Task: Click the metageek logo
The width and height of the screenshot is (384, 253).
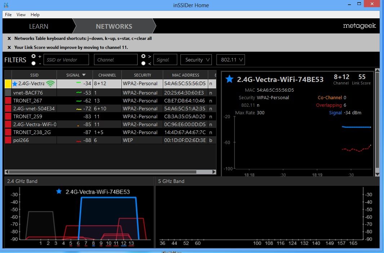Action: coord(359,26)
